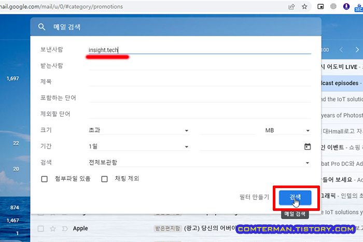This screenshot has width=363, height=242.
Task: Open the 래픽 - 인텔의 email
Action: 342,196
